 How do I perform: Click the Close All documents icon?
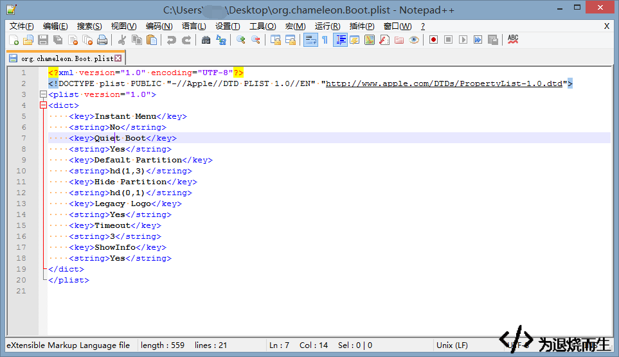87,40
